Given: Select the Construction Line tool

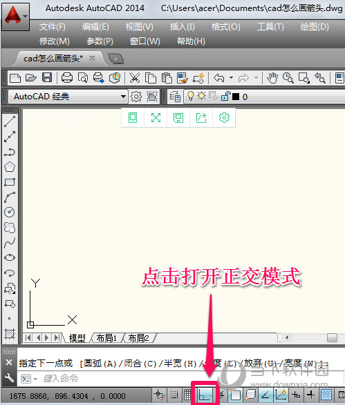Looking at the screenshot, I should [x=10, y=137].
